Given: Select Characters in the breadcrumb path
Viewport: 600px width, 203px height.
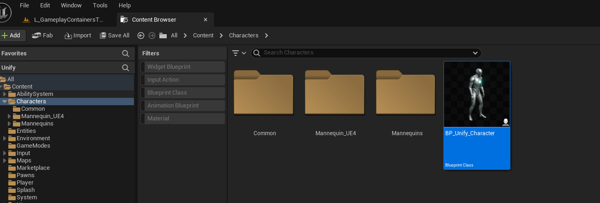Looking at the screenshot, I should (x=243, y=36).
